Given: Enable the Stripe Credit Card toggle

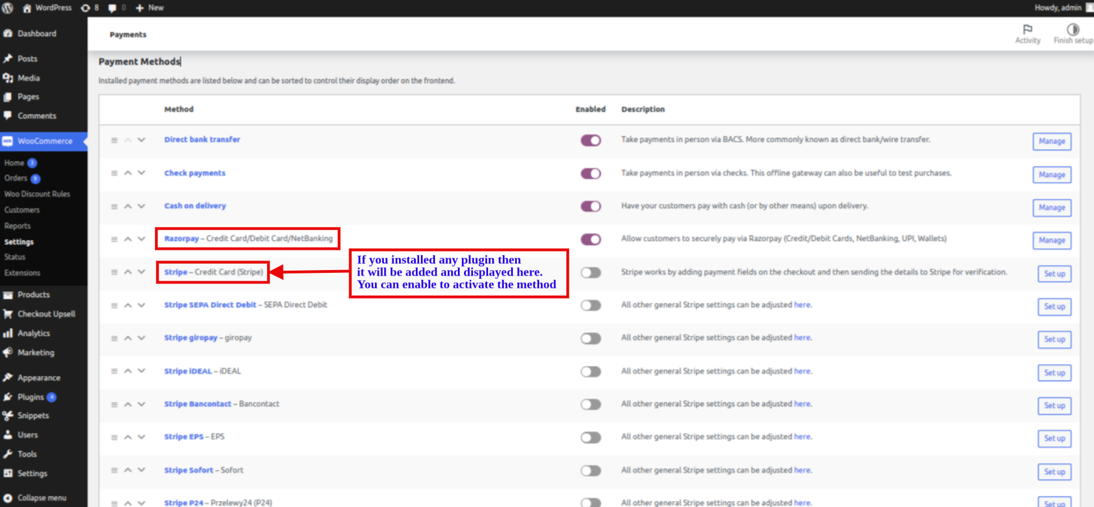Looking at the screenshot, I should (591, 273).
